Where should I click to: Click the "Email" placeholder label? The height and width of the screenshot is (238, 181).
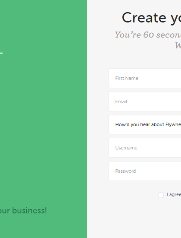(x=121, y=102)
